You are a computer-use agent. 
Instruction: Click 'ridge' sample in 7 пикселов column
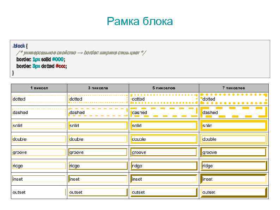(x=234, y=166)
